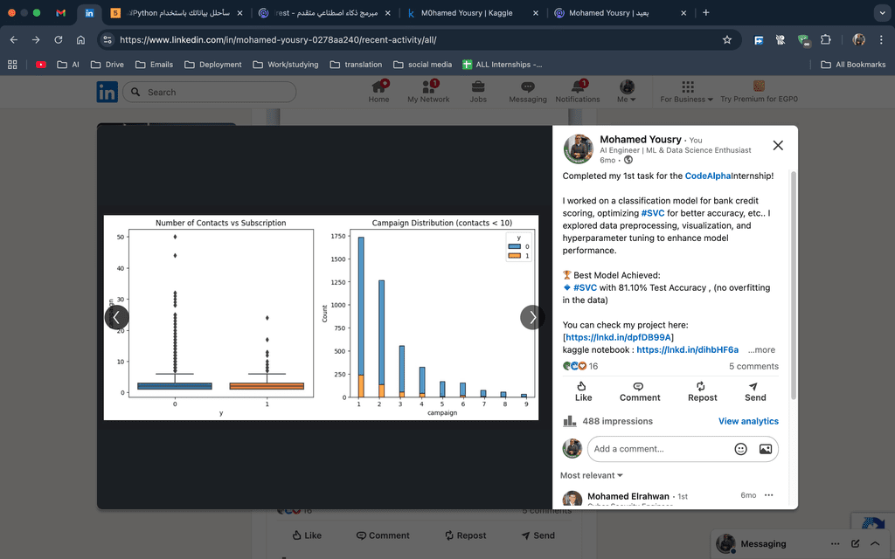Open the Messaging page from navbar
This screenshot has width=895, height=559.
[x=527, y=87]
